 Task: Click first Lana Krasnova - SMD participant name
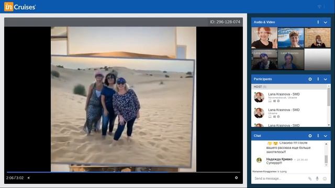pyautogui.click(x=284, y=94)
